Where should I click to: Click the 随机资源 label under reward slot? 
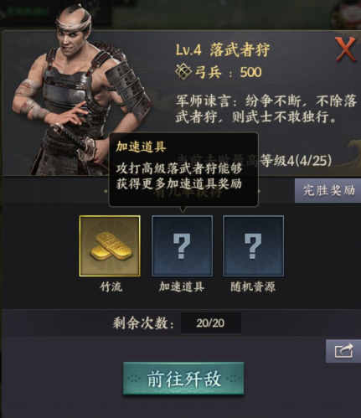[253, 286]
